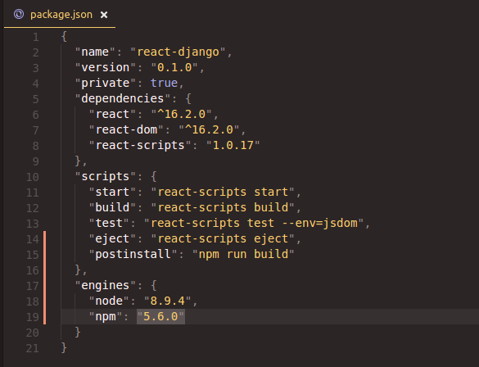Click the "npm" engine key
Viewport: 479px width, 367px height.
[106, 317]
